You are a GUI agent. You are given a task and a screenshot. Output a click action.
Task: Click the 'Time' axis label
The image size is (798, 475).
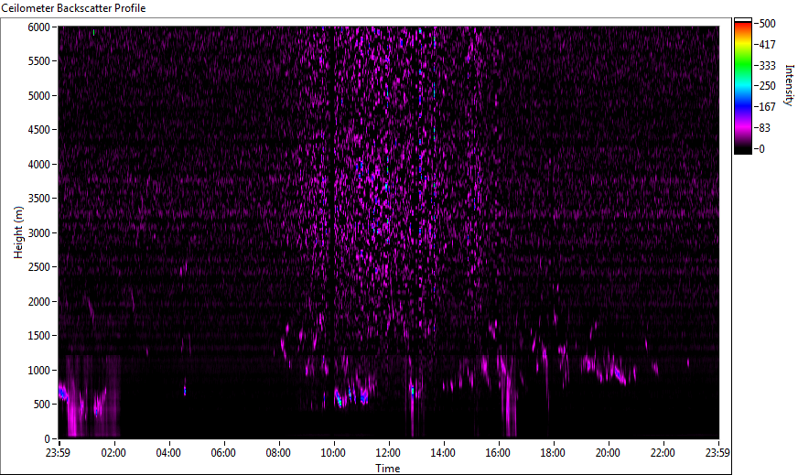388,469
